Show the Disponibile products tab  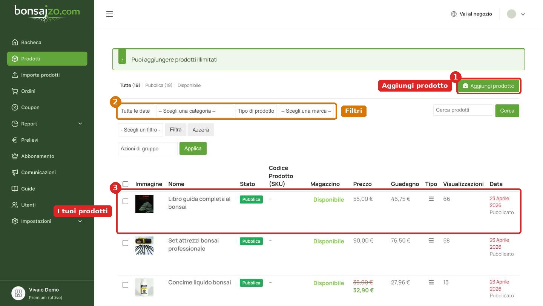click(189, 85)
